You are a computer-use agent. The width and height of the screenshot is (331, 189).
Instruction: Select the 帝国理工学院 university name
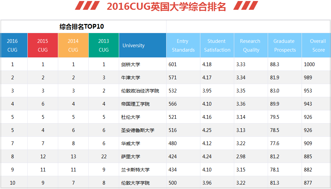[135, 104]
